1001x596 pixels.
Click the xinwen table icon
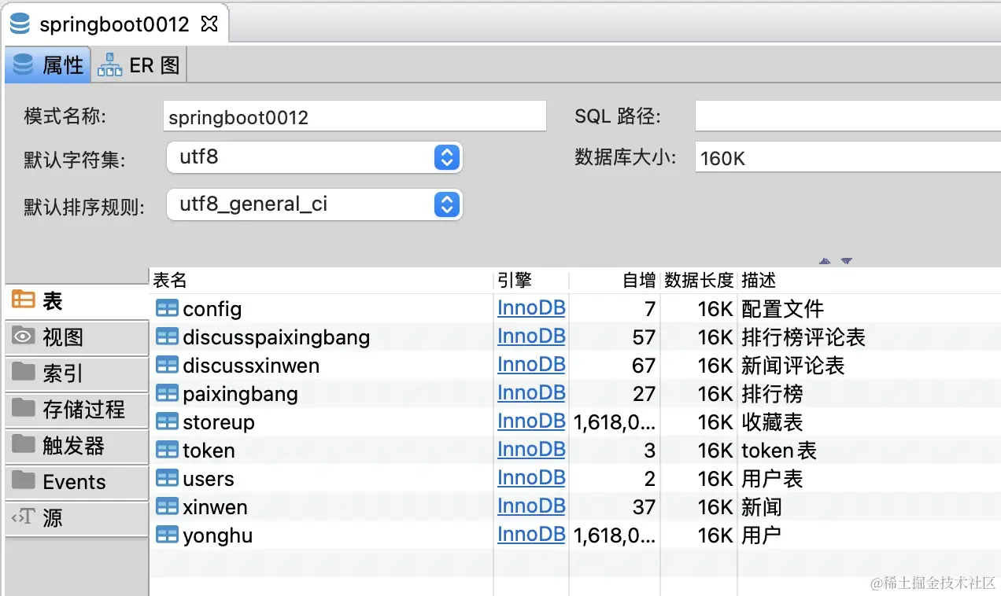167,507
